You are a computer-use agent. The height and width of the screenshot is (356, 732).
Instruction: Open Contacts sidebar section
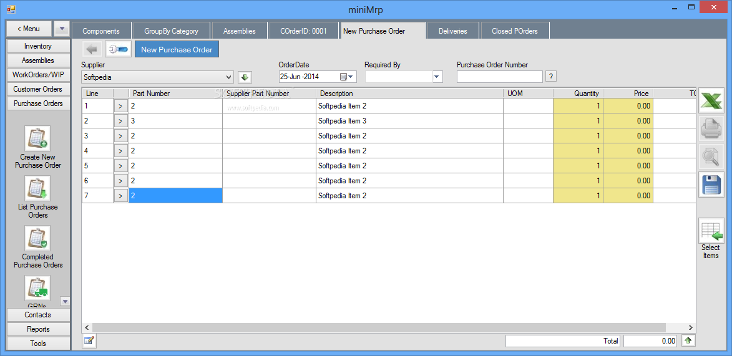point(38,315)
